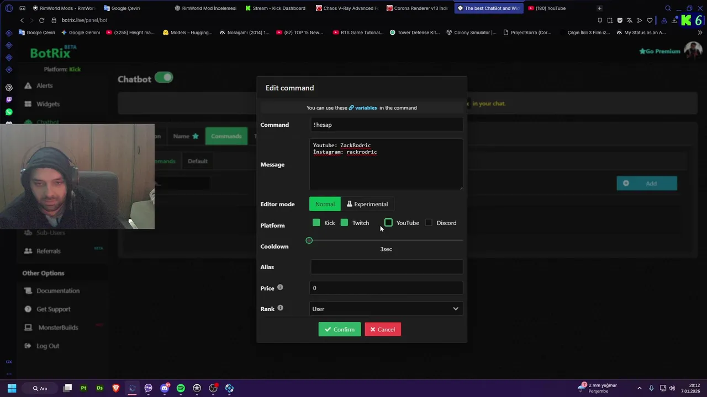Click the BotRix logo
Screen dimensions: 707x397
tap(53, 53)
